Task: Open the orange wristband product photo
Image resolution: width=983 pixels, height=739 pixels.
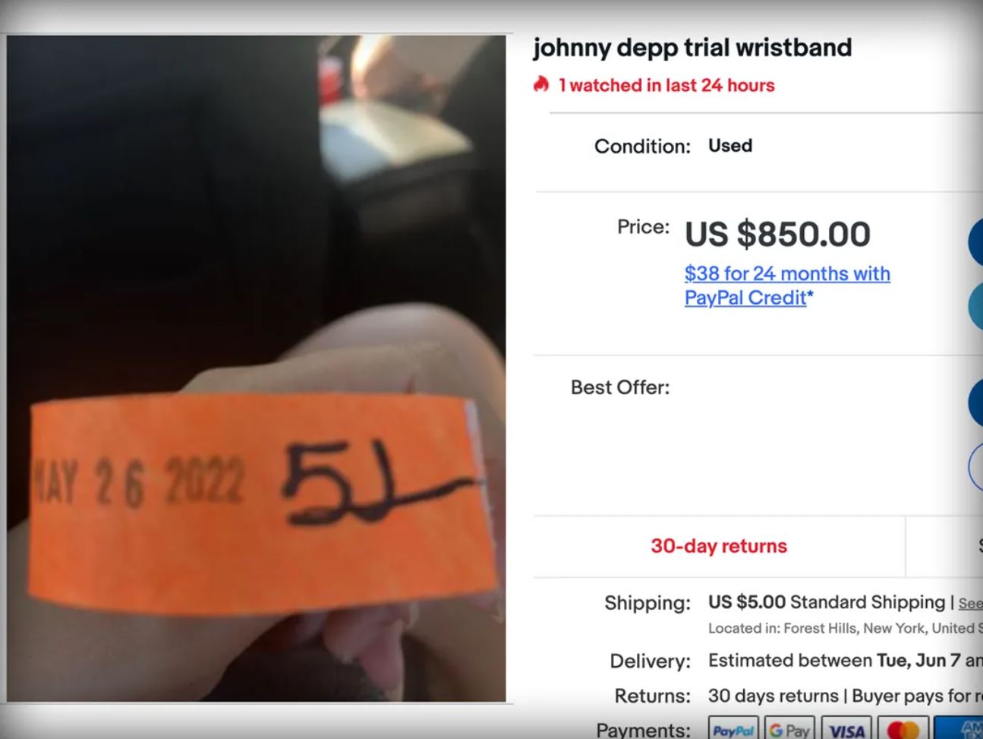Action: tap(257, 368)
